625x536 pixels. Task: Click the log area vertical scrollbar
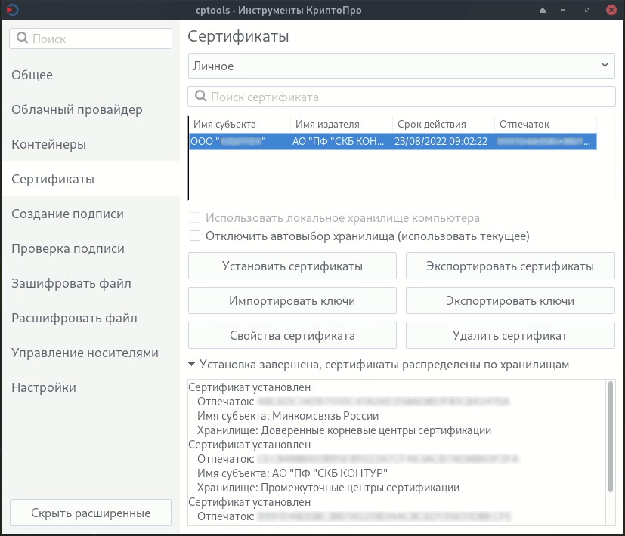click(610, 436)
